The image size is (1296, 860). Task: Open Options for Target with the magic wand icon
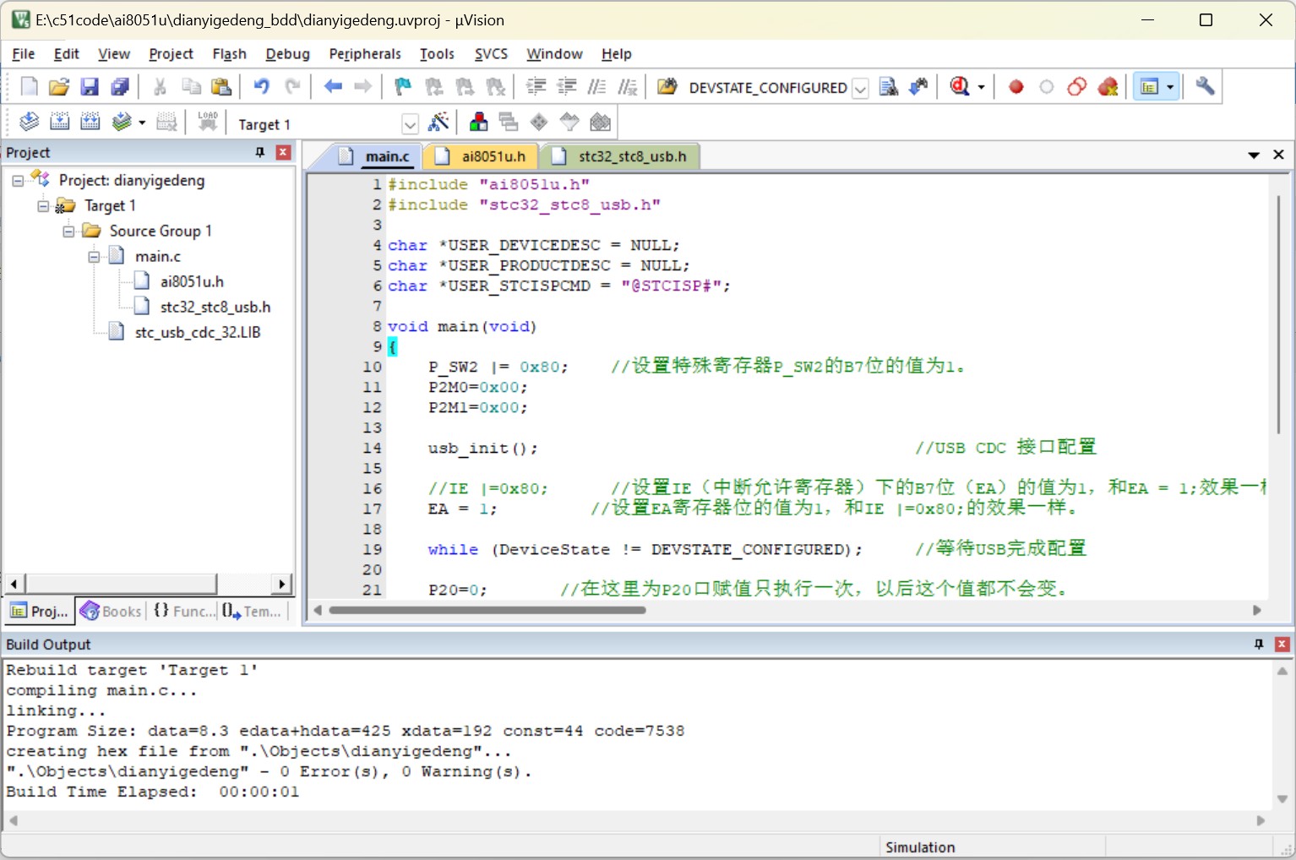pos(438,122)
